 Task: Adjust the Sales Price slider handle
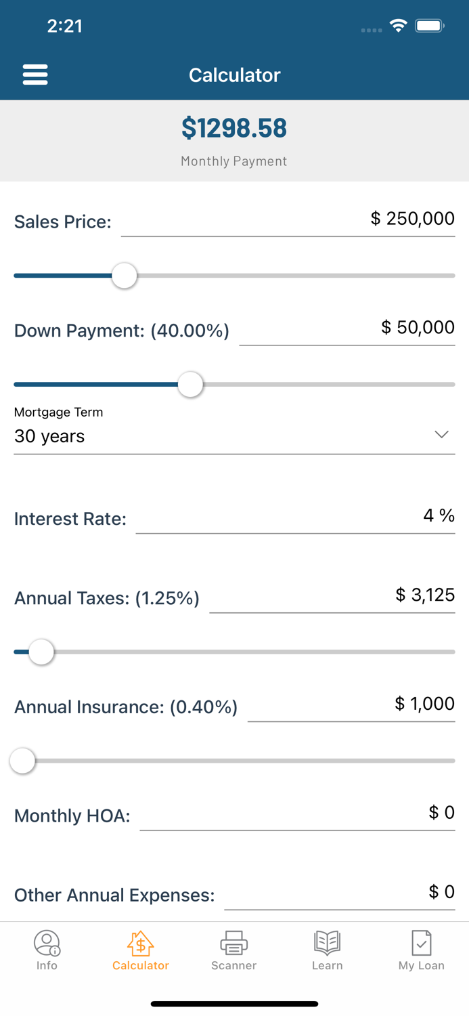[x=125, y=276]
